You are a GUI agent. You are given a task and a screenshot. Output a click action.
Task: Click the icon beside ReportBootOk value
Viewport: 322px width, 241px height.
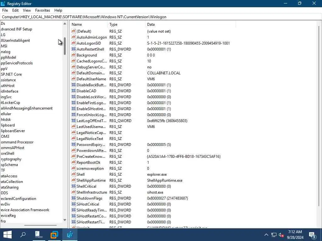(x=73, y=162)
